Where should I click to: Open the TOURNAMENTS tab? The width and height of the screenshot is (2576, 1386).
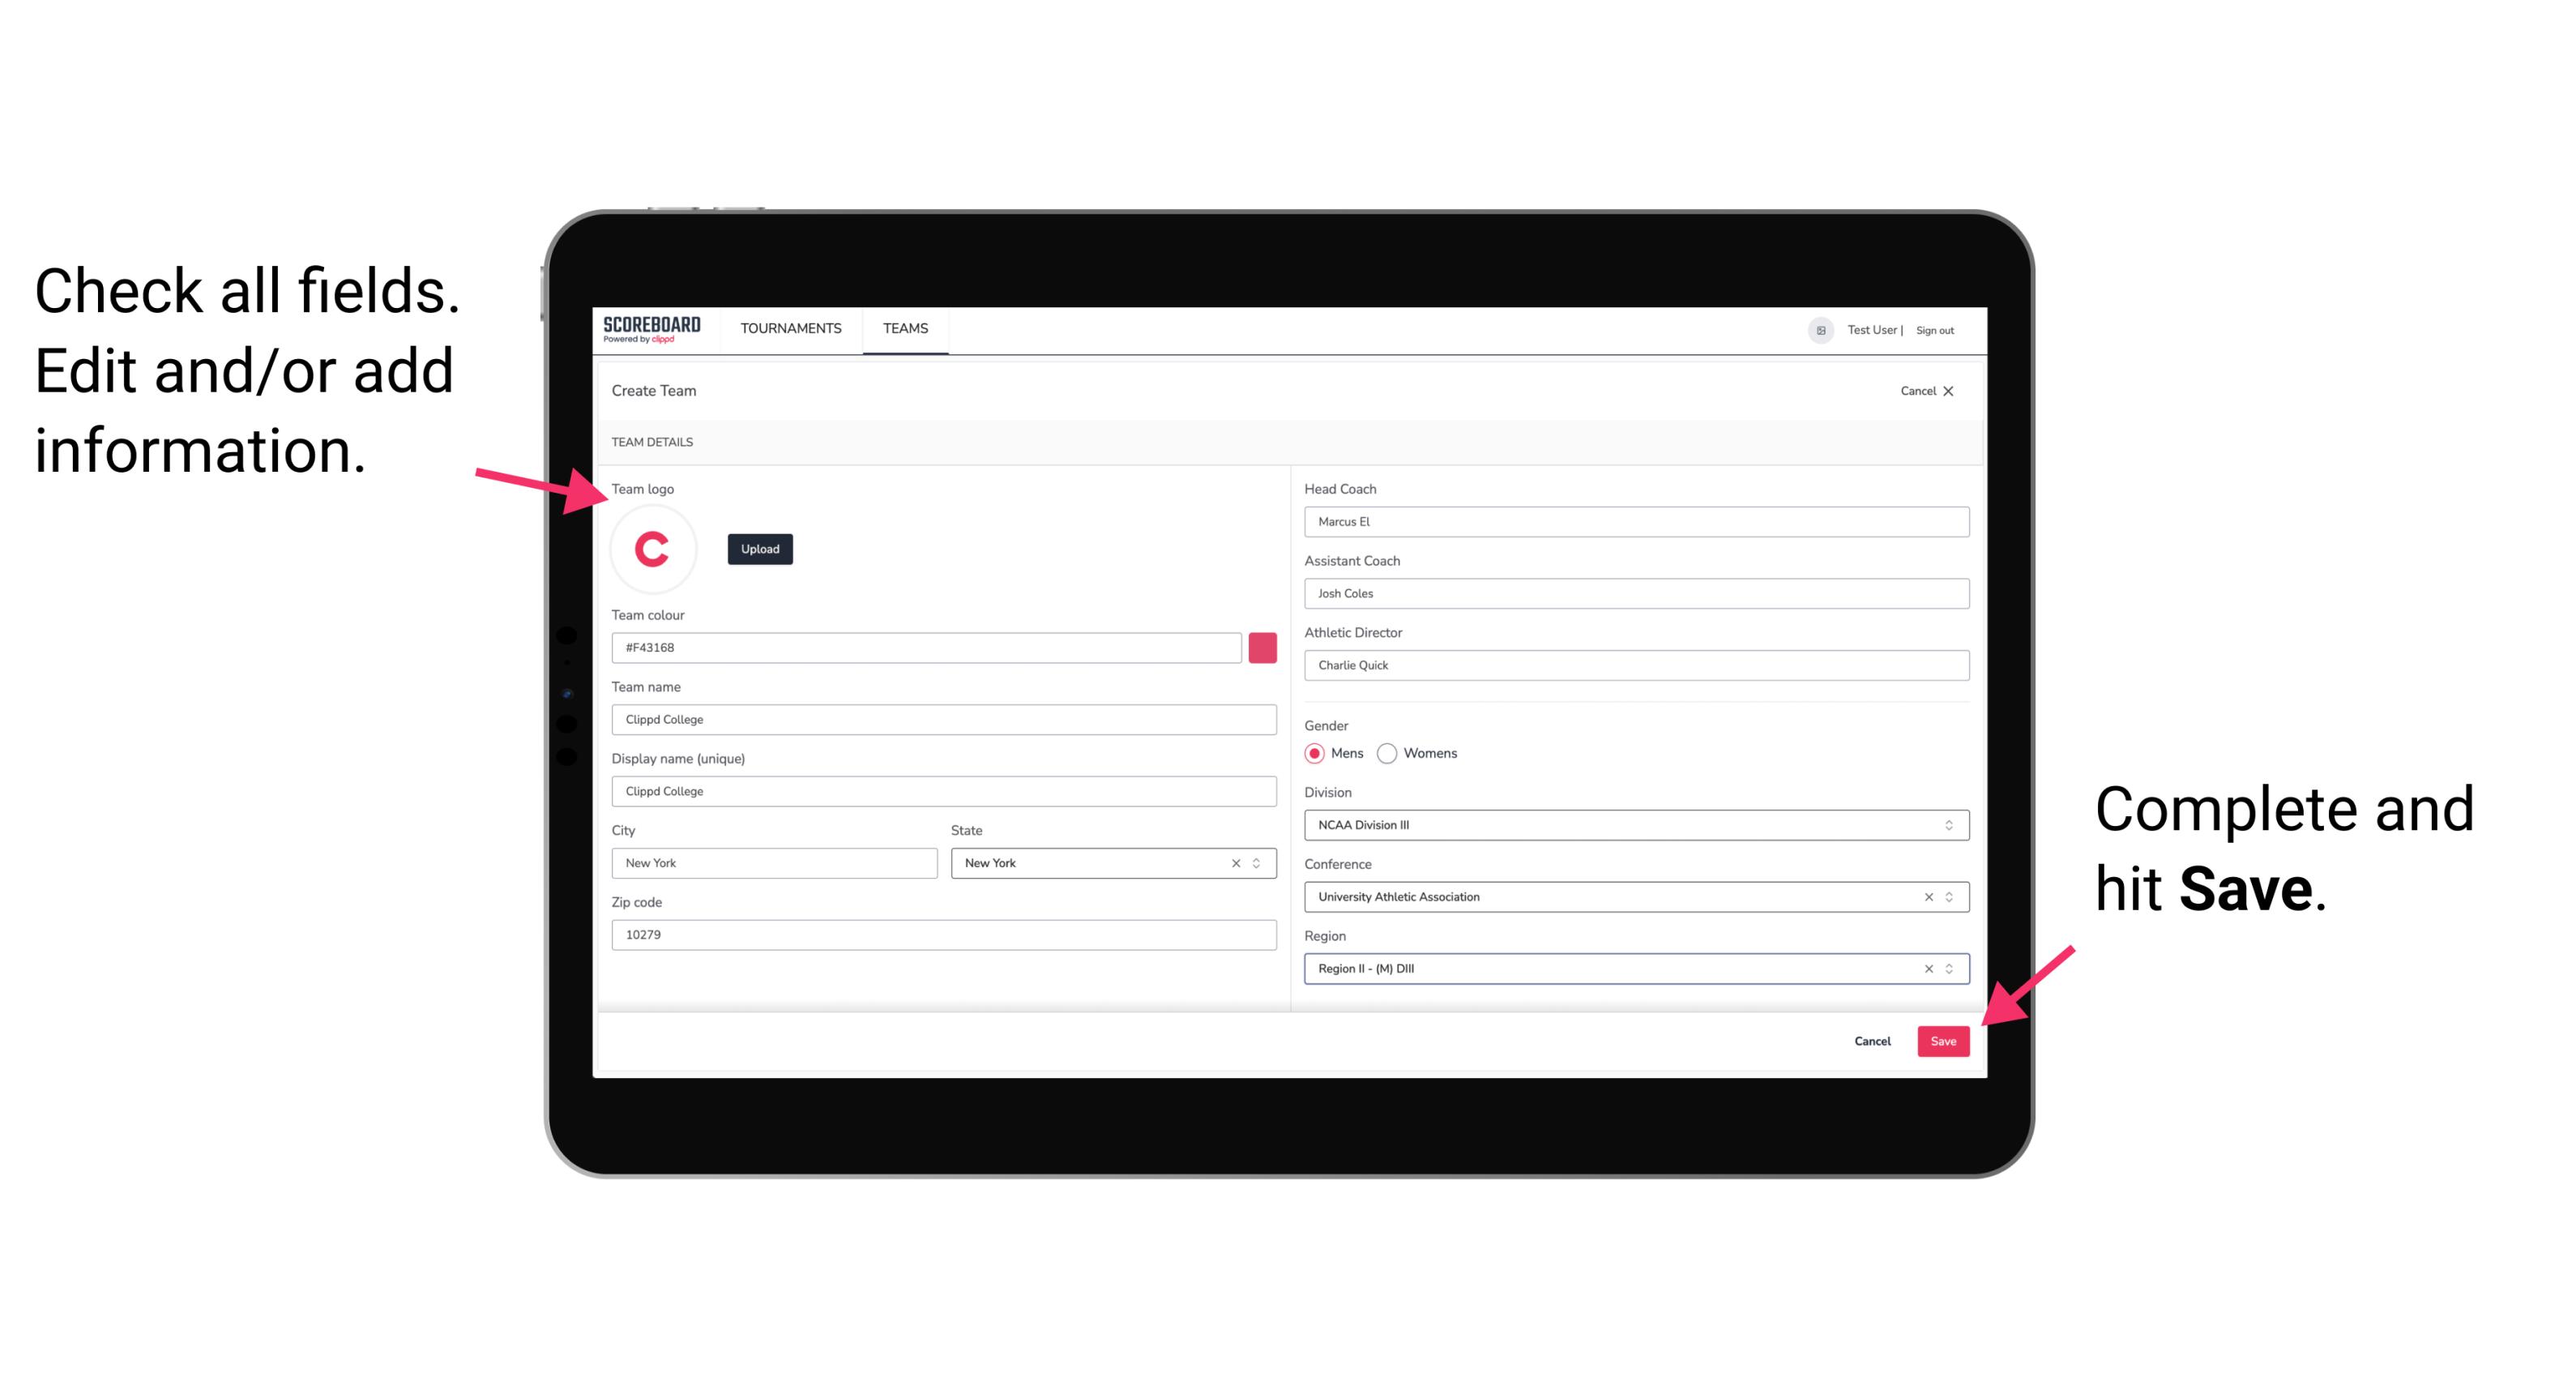[788, 327]
